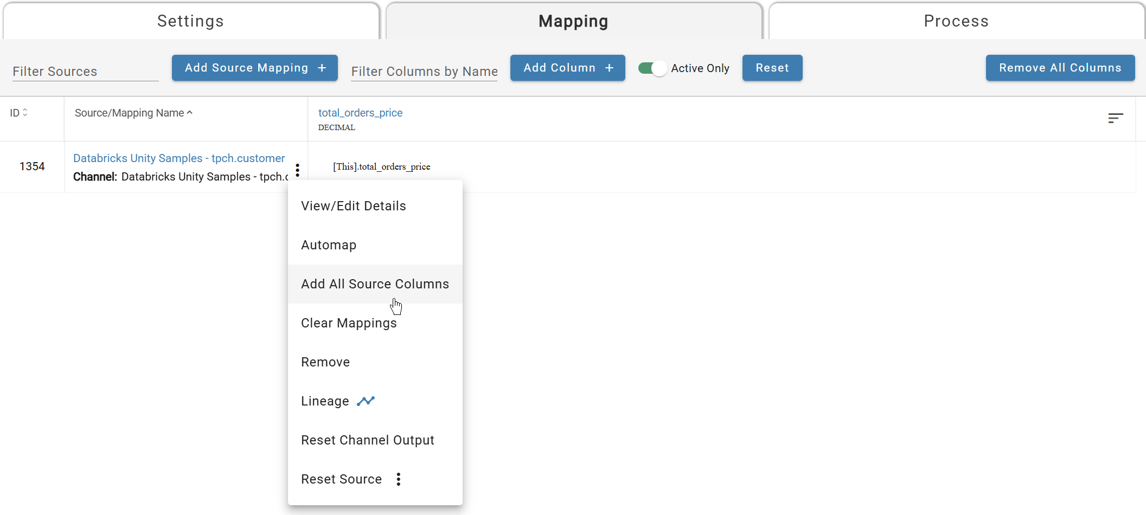The image size is (1146, 515).
Task: Switch to the Process tab
Action: point(956,21)
